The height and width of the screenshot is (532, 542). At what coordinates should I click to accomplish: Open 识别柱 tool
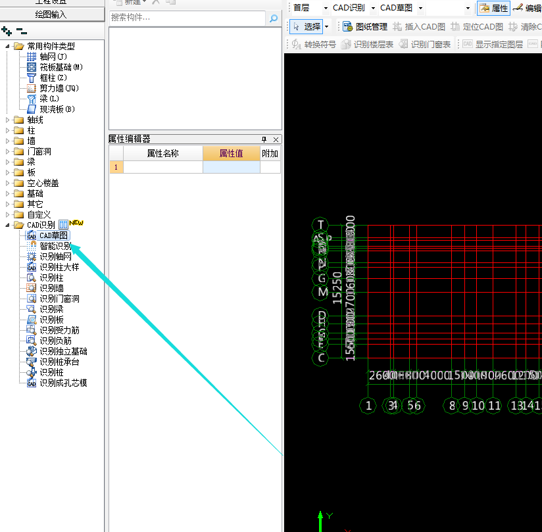point(45,278)
